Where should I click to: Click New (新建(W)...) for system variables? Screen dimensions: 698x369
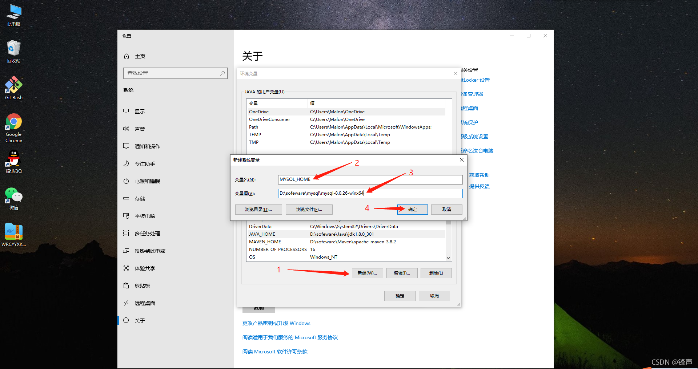pyautogui.click(x=367, y=273)
